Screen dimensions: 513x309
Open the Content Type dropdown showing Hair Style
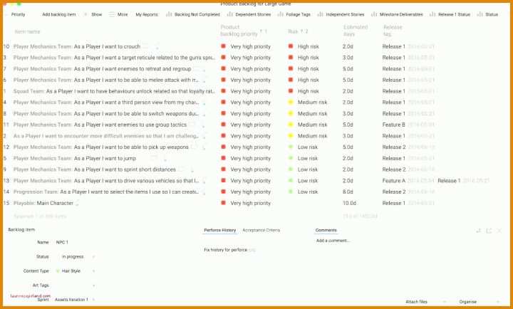point(76,271)
